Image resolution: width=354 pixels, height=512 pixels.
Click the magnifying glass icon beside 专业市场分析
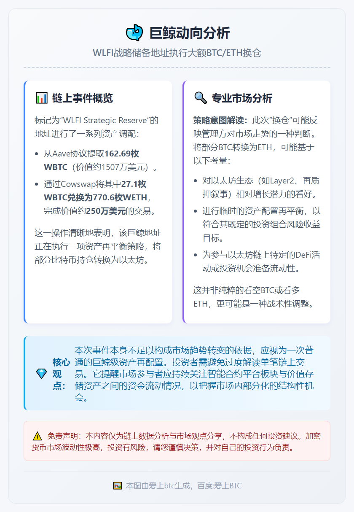pyautogui.click(x=200, y=98)
